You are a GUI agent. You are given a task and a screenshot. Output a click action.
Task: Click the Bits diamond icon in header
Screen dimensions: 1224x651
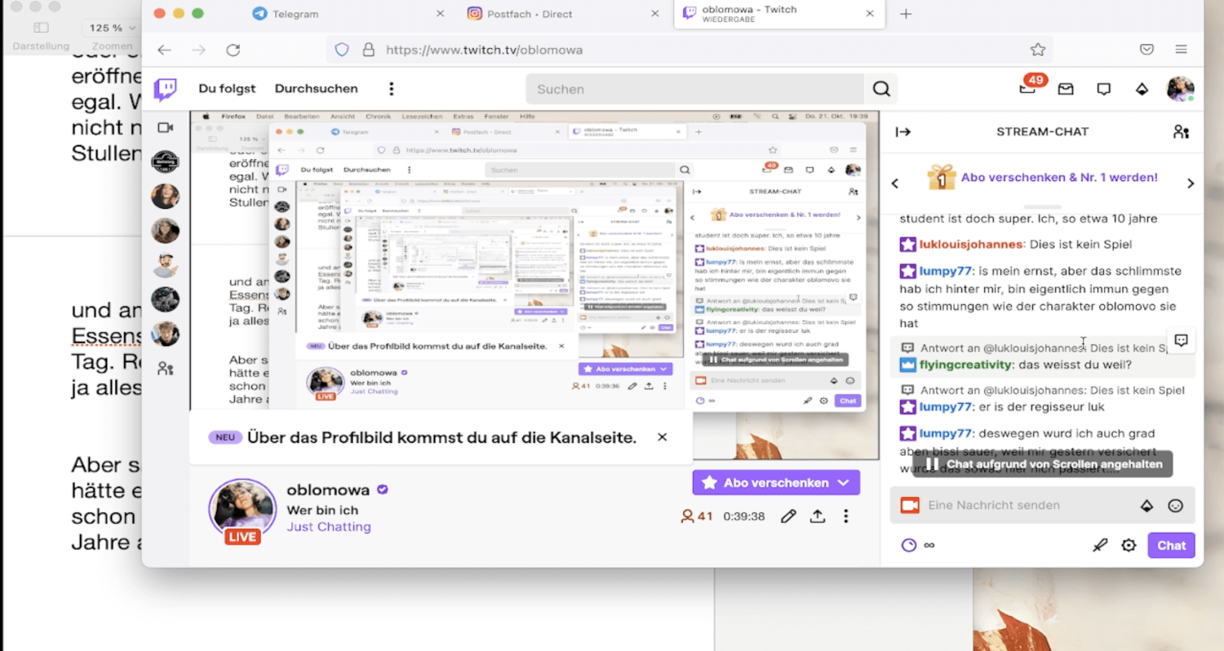coord(1142,89)
